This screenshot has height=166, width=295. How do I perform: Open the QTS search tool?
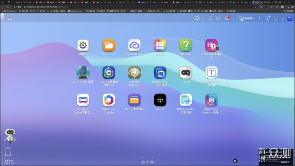(x=197, y=18)
